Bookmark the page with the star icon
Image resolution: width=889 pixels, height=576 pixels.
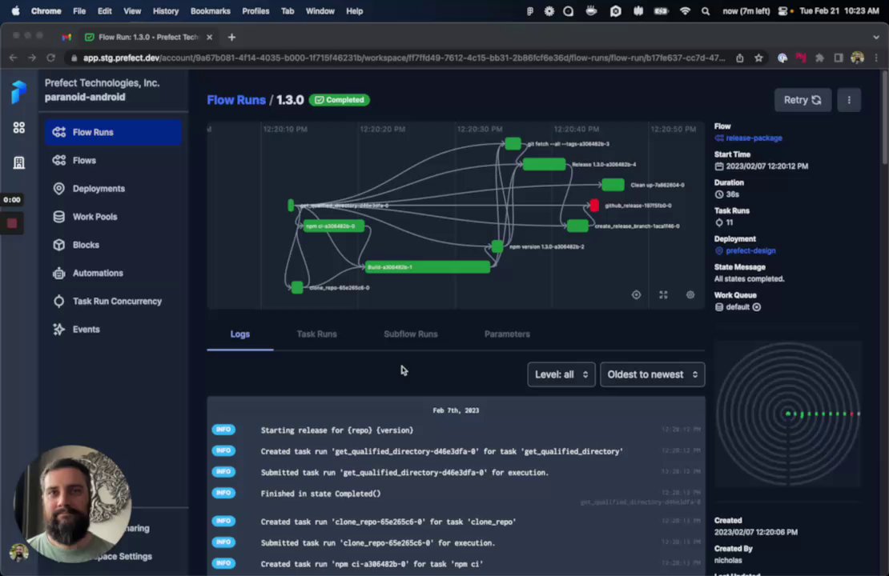point(758,58)
